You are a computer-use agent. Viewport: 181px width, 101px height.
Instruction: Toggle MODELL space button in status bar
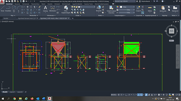click(x=114, y=95)
